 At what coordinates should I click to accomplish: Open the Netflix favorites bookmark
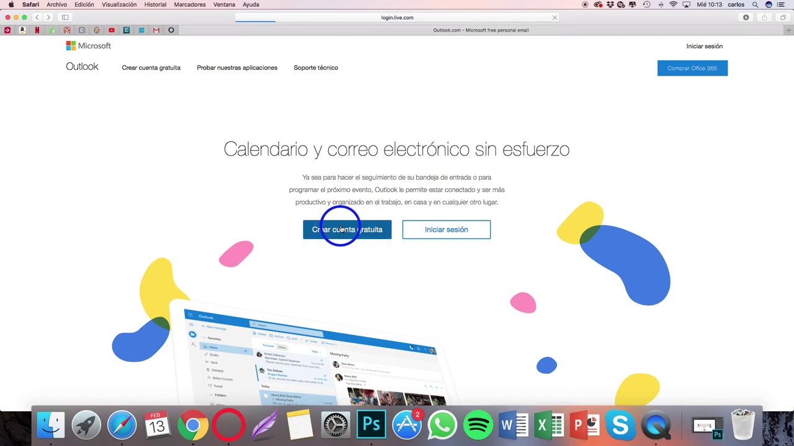coord(37,30)
